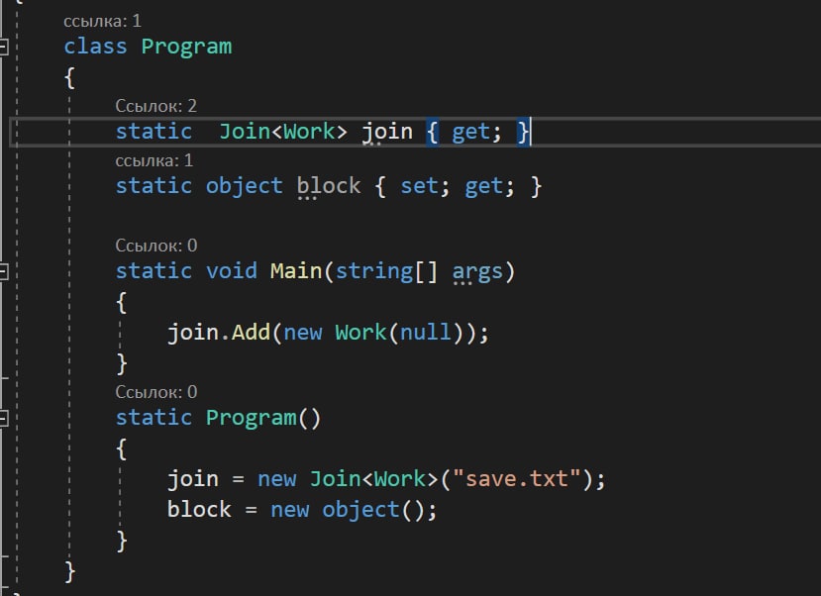The width and height of the screenshot is (821, 596).
Task: Click 'get;' accessor of the join property
Action: click(476, 132)
